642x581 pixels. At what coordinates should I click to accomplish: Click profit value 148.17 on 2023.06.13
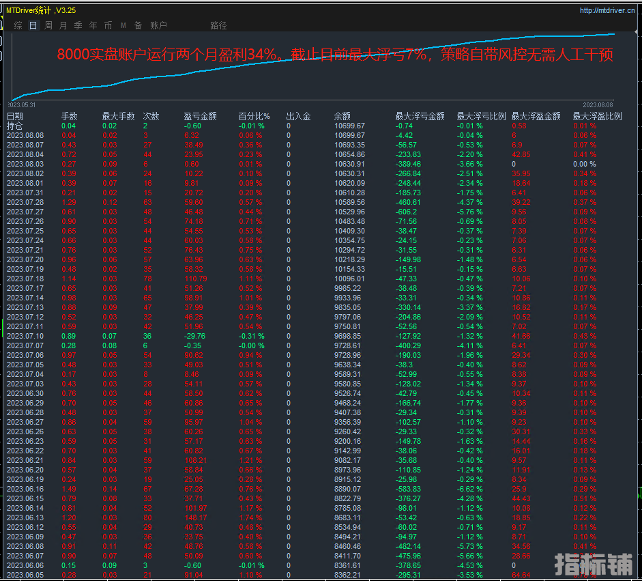pyautogui.click(x=196, y=518)
